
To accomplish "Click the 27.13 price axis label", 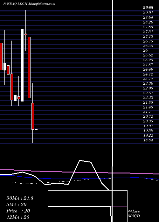I will (148, 36).
